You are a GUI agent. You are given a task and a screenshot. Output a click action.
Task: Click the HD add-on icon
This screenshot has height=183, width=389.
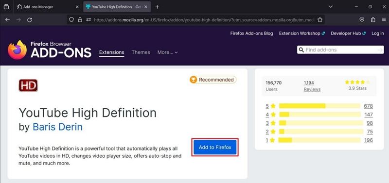pos(28,85)
